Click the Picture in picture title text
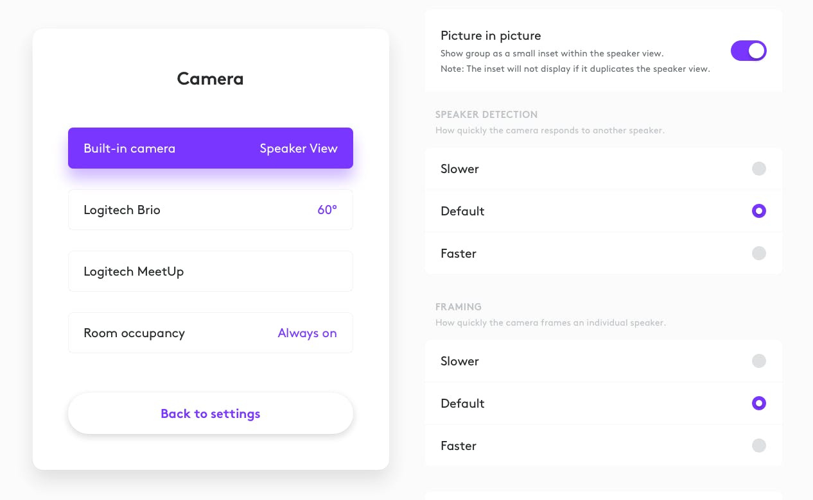 click(x=491, y=36)
